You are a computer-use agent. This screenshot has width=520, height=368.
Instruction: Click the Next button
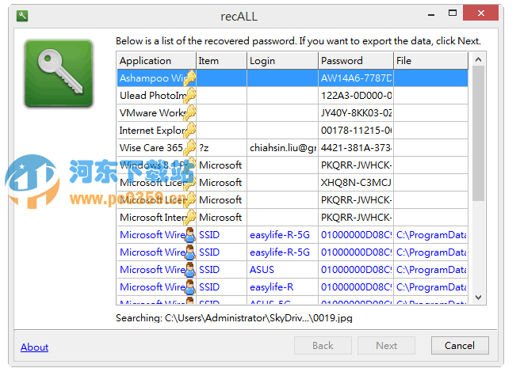pos(386,346)
